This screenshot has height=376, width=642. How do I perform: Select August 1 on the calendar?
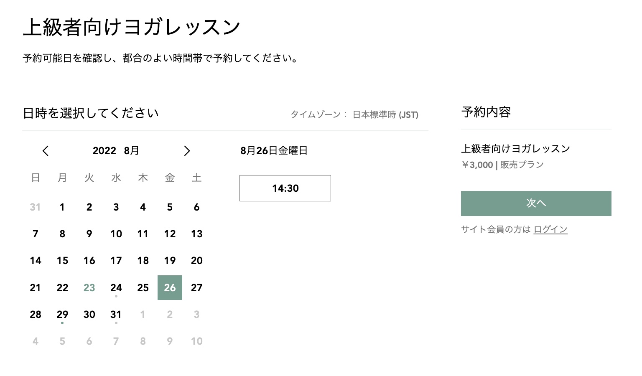[62, 207]
